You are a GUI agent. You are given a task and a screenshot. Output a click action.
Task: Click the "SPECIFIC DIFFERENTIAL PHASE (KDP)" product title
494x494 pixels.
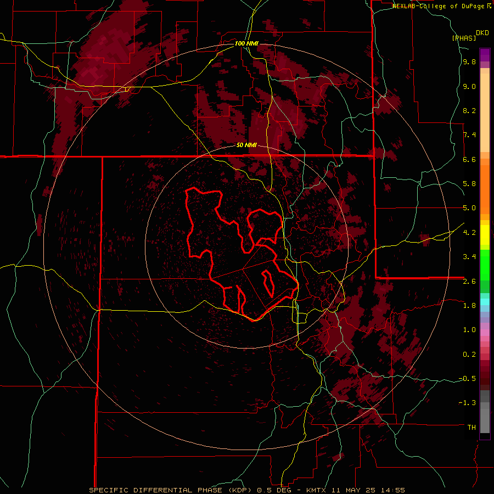[171, 490]
